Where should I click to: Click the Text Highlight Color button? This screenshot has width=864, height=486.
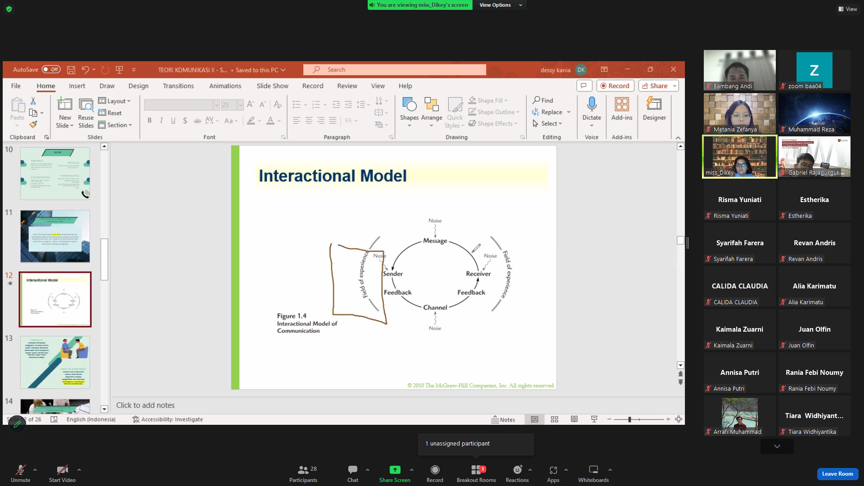coord(251,121)
